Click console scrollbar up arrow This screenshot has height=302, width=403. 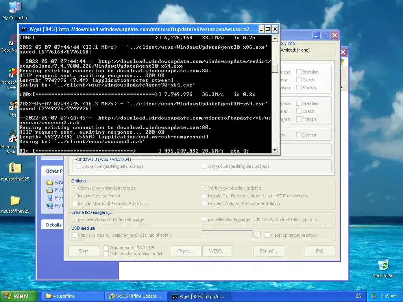(275, 39)
